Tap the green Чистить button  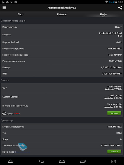(114, 113)
